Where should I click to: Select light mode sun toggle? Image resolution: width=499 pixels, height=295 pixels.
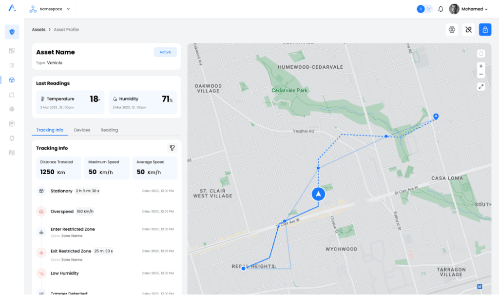coord(421,9)
